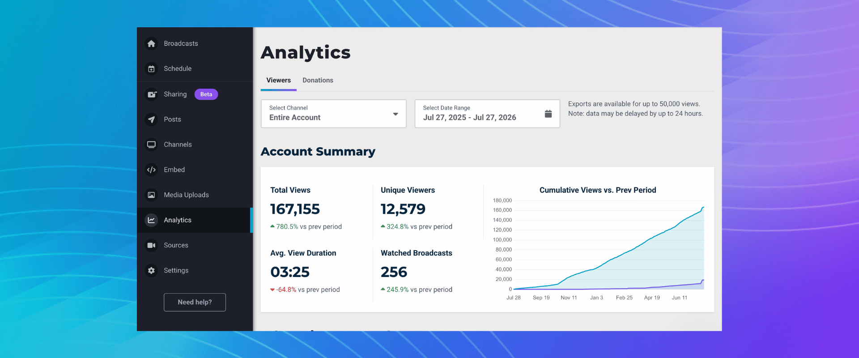Click the Broadcasts home icon

[x=151, y=43]
